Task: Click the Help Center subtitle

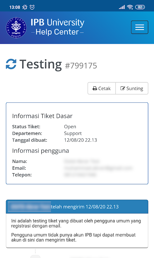Action: coord(57,32)
